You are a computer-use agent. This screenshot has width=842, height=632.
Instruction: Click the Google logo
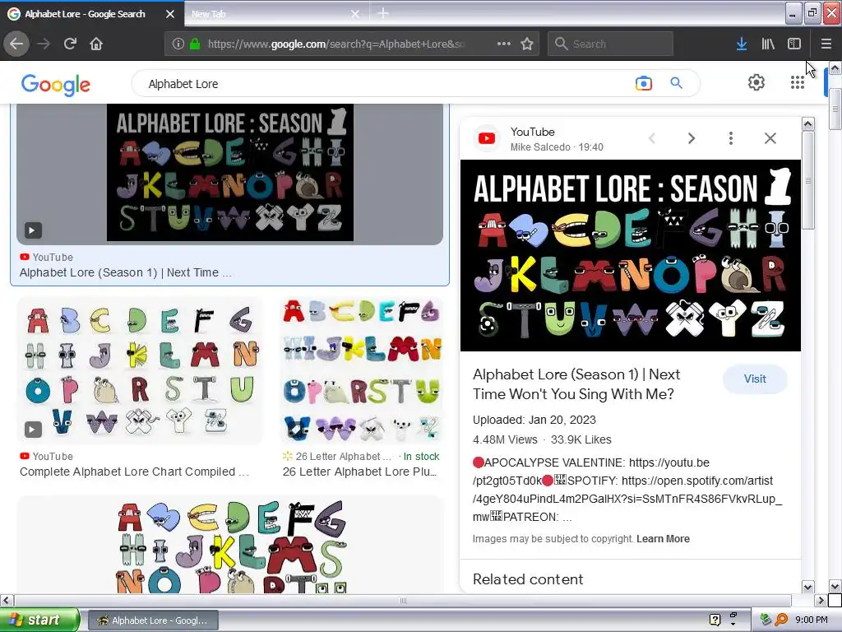[56, 85]
